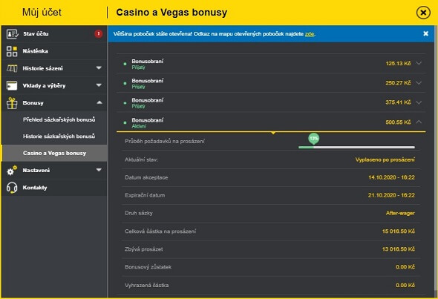Click the Bonusy gift box icon
The width and height of the screenshot is (438, 299).
(x=12, y=102)
